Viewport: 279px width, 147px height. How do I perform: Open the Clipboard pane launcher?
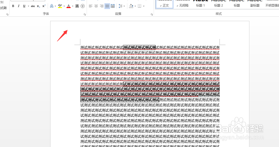click(7, 14)
